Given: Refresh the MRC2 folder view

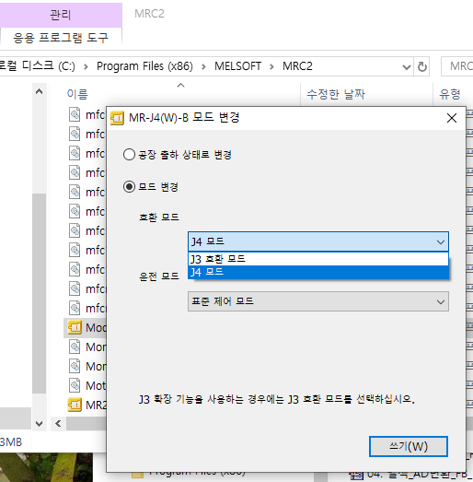Looking at the screenshot, I should pyautogui.click(x=421, y=66).
